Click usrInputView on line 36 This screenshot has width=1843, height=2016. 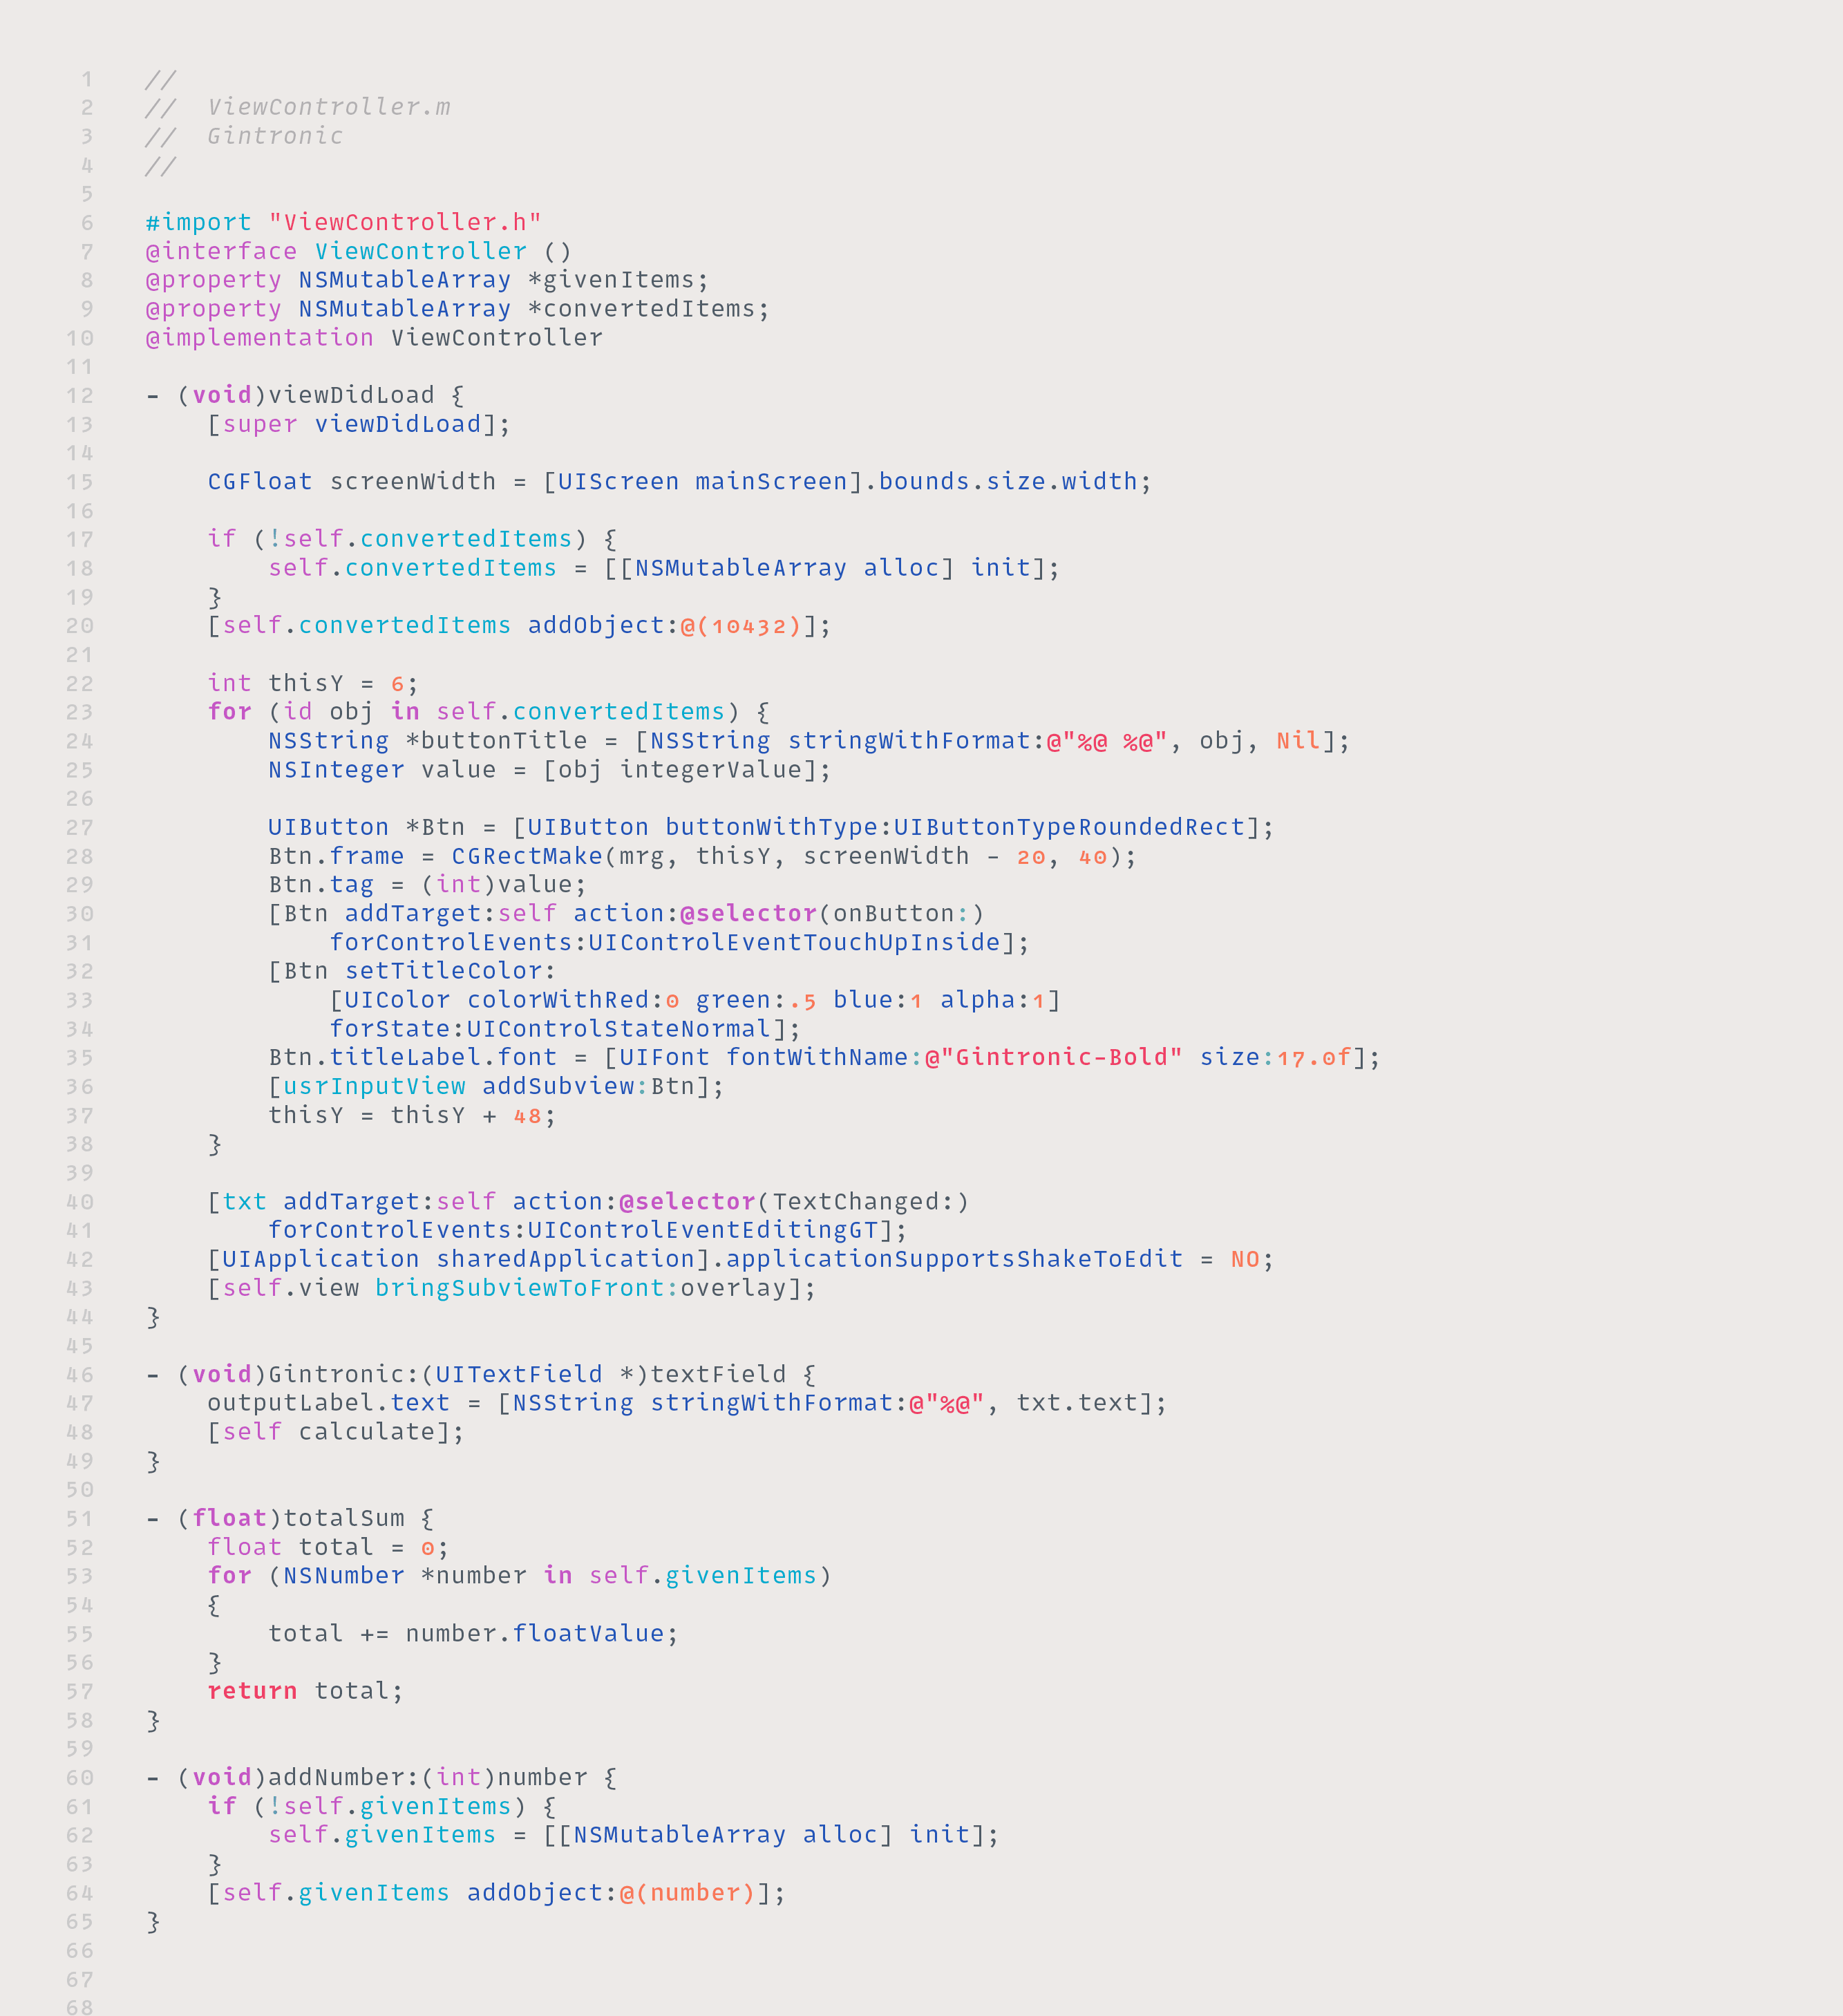tap(374, 1087)
